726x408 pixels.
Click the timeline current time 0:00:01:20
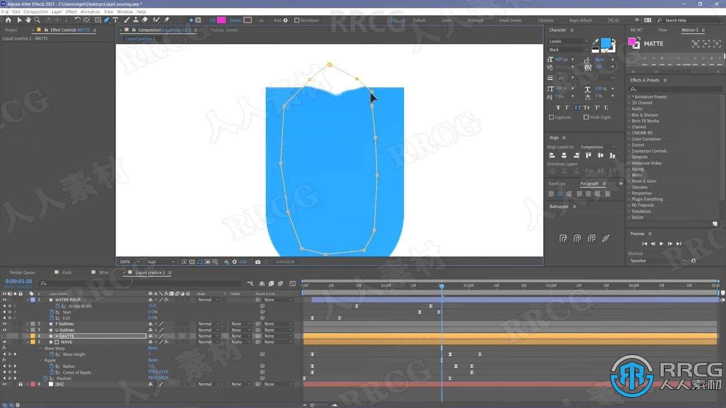tap(19, 281)
